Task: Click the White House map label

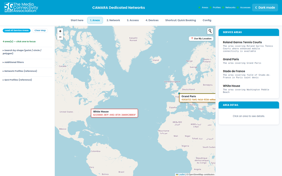Action: (x=114, y=113)
